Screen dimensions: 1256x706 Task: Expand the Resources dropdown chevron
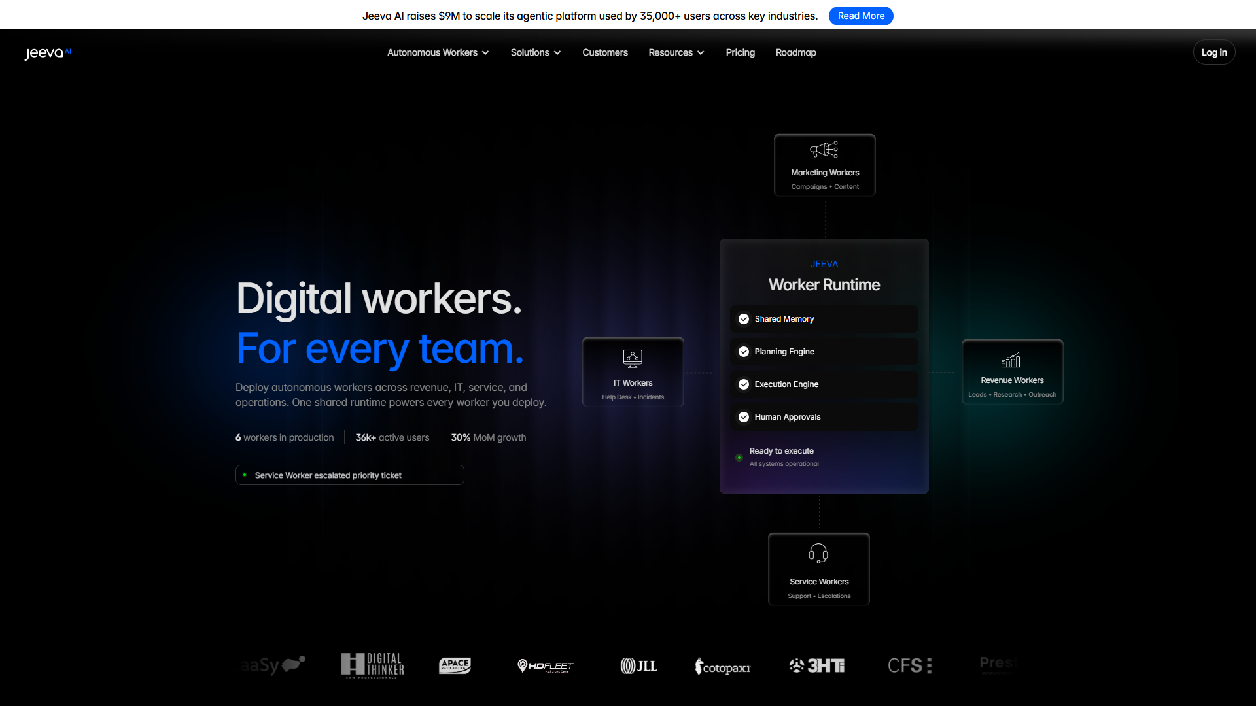(x=701, y=53)
